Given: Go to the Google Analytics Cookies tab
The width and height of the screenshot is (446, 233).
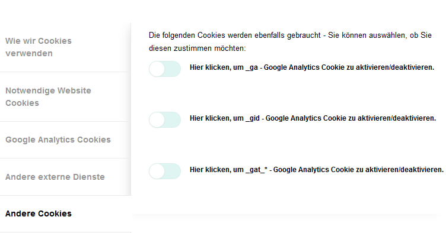Looking at the screenshot, I should click(65, 140).
